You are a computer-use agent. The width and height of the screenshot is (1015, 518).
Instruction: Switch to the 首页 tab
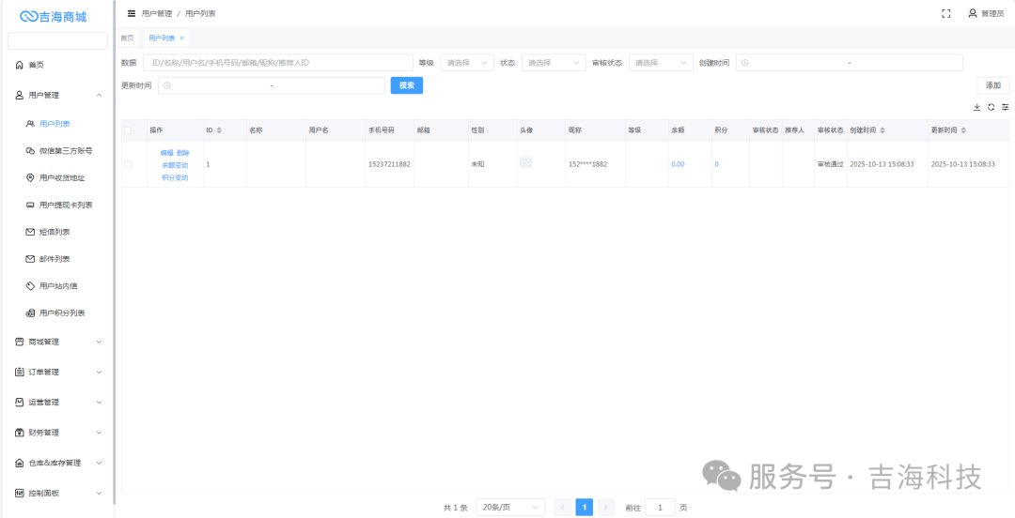[127, 38]
